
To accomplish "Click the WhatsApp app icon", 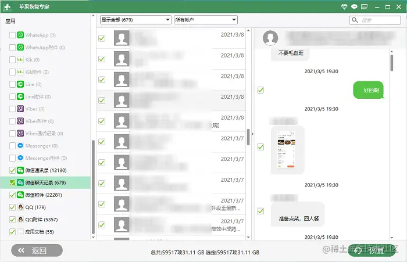I will [20, 35].
